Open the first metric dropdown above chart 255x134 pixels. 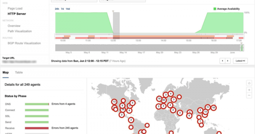click(x=74, y=1)
